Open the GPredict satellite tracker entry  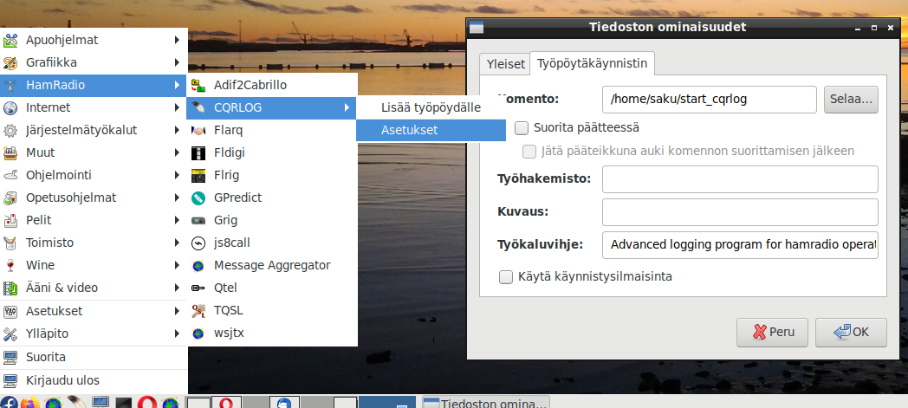(272, 198)
